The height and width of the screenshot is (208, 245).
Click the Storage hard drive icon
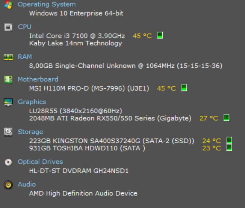click(x=7, y=132)
